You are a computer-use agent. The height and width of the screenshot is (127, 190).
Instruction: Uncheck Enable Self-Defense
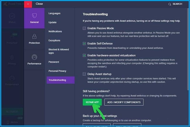[x=84, y=44]
